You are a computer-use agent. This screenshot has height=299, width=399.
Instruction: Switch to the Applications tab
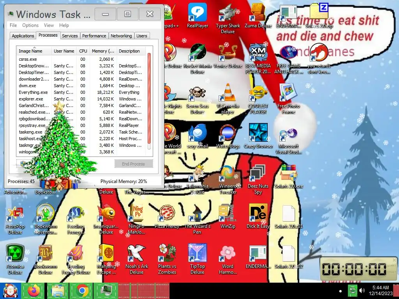[23, 36]
